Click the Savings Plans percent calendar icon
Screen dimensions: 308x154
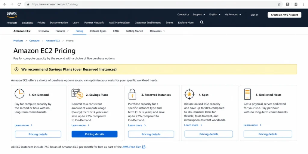pos(77,94)
